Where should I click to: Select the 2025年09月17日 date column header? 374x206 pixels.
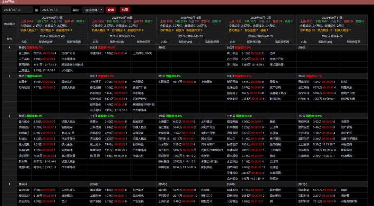[52, 17]
